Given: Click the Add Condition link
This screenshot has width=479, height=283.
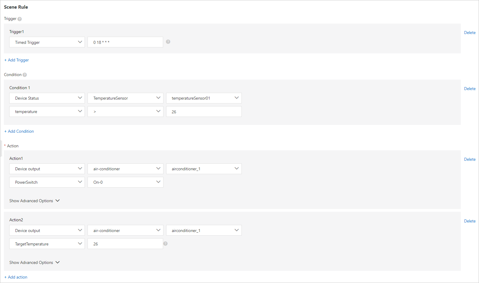Looking at the screenshot, I should tap(19, 131).
